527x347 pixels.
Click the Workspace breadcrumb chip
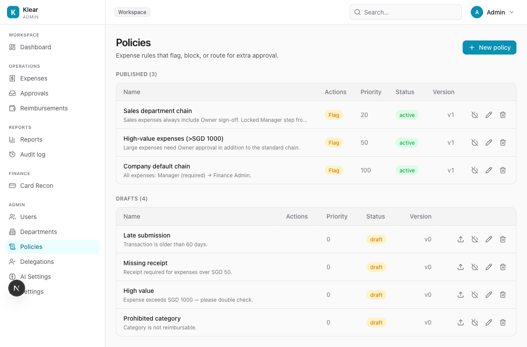132,12
